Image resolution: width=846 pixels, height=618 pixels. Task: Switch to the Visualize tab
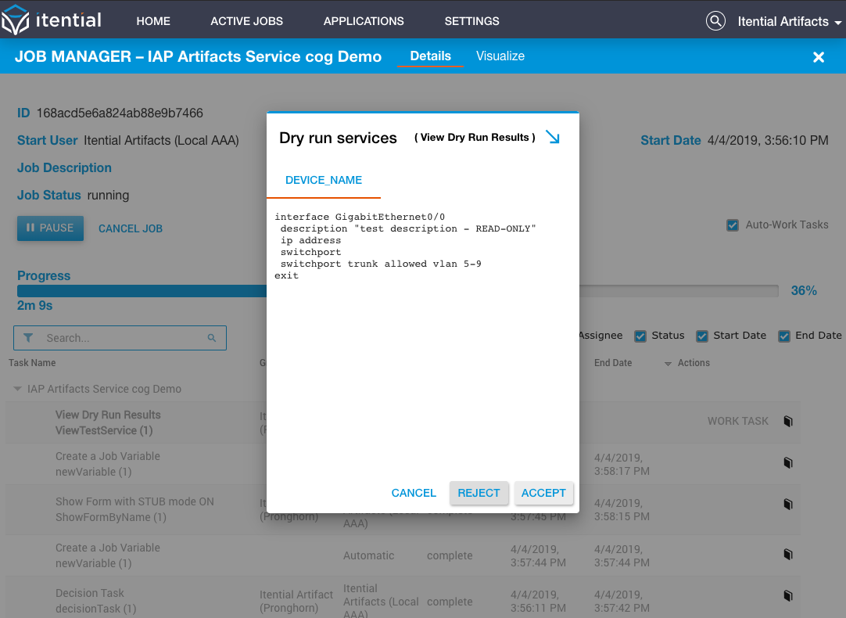point(500,56)
